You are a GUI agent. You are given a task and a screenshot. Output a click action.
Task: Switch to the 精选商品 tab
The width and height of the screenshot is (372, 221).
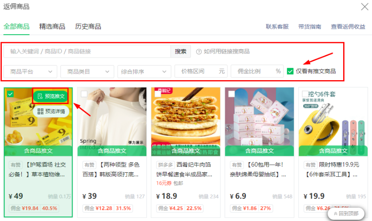click(x=52, y=27)
